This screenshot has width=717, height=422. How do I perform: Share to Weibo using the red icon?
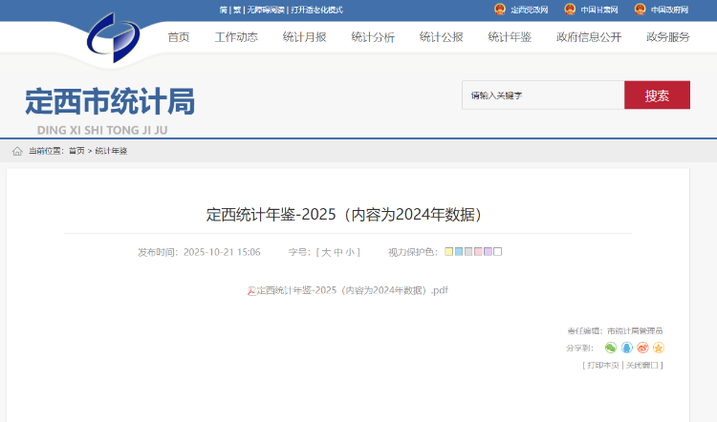pos(642,348)
